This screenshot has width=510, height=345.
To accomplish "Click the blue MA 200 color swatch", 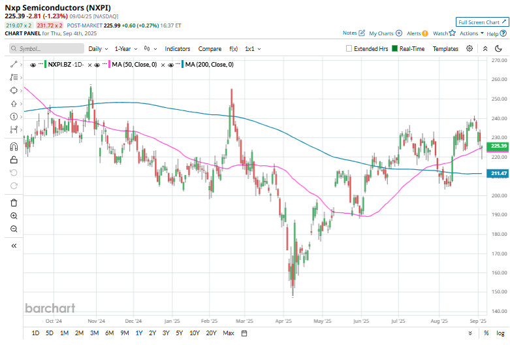I will (183, 65).
